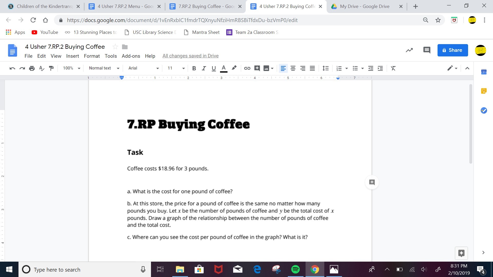Click All changes saved in Drive link
This screenshot has width=493, height=277.
tap(190, 56)
